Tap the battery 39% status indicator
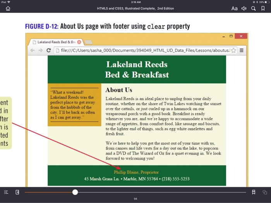Image resolution: width=271 pixels, height=203 pixels. [x=264, y=2]
